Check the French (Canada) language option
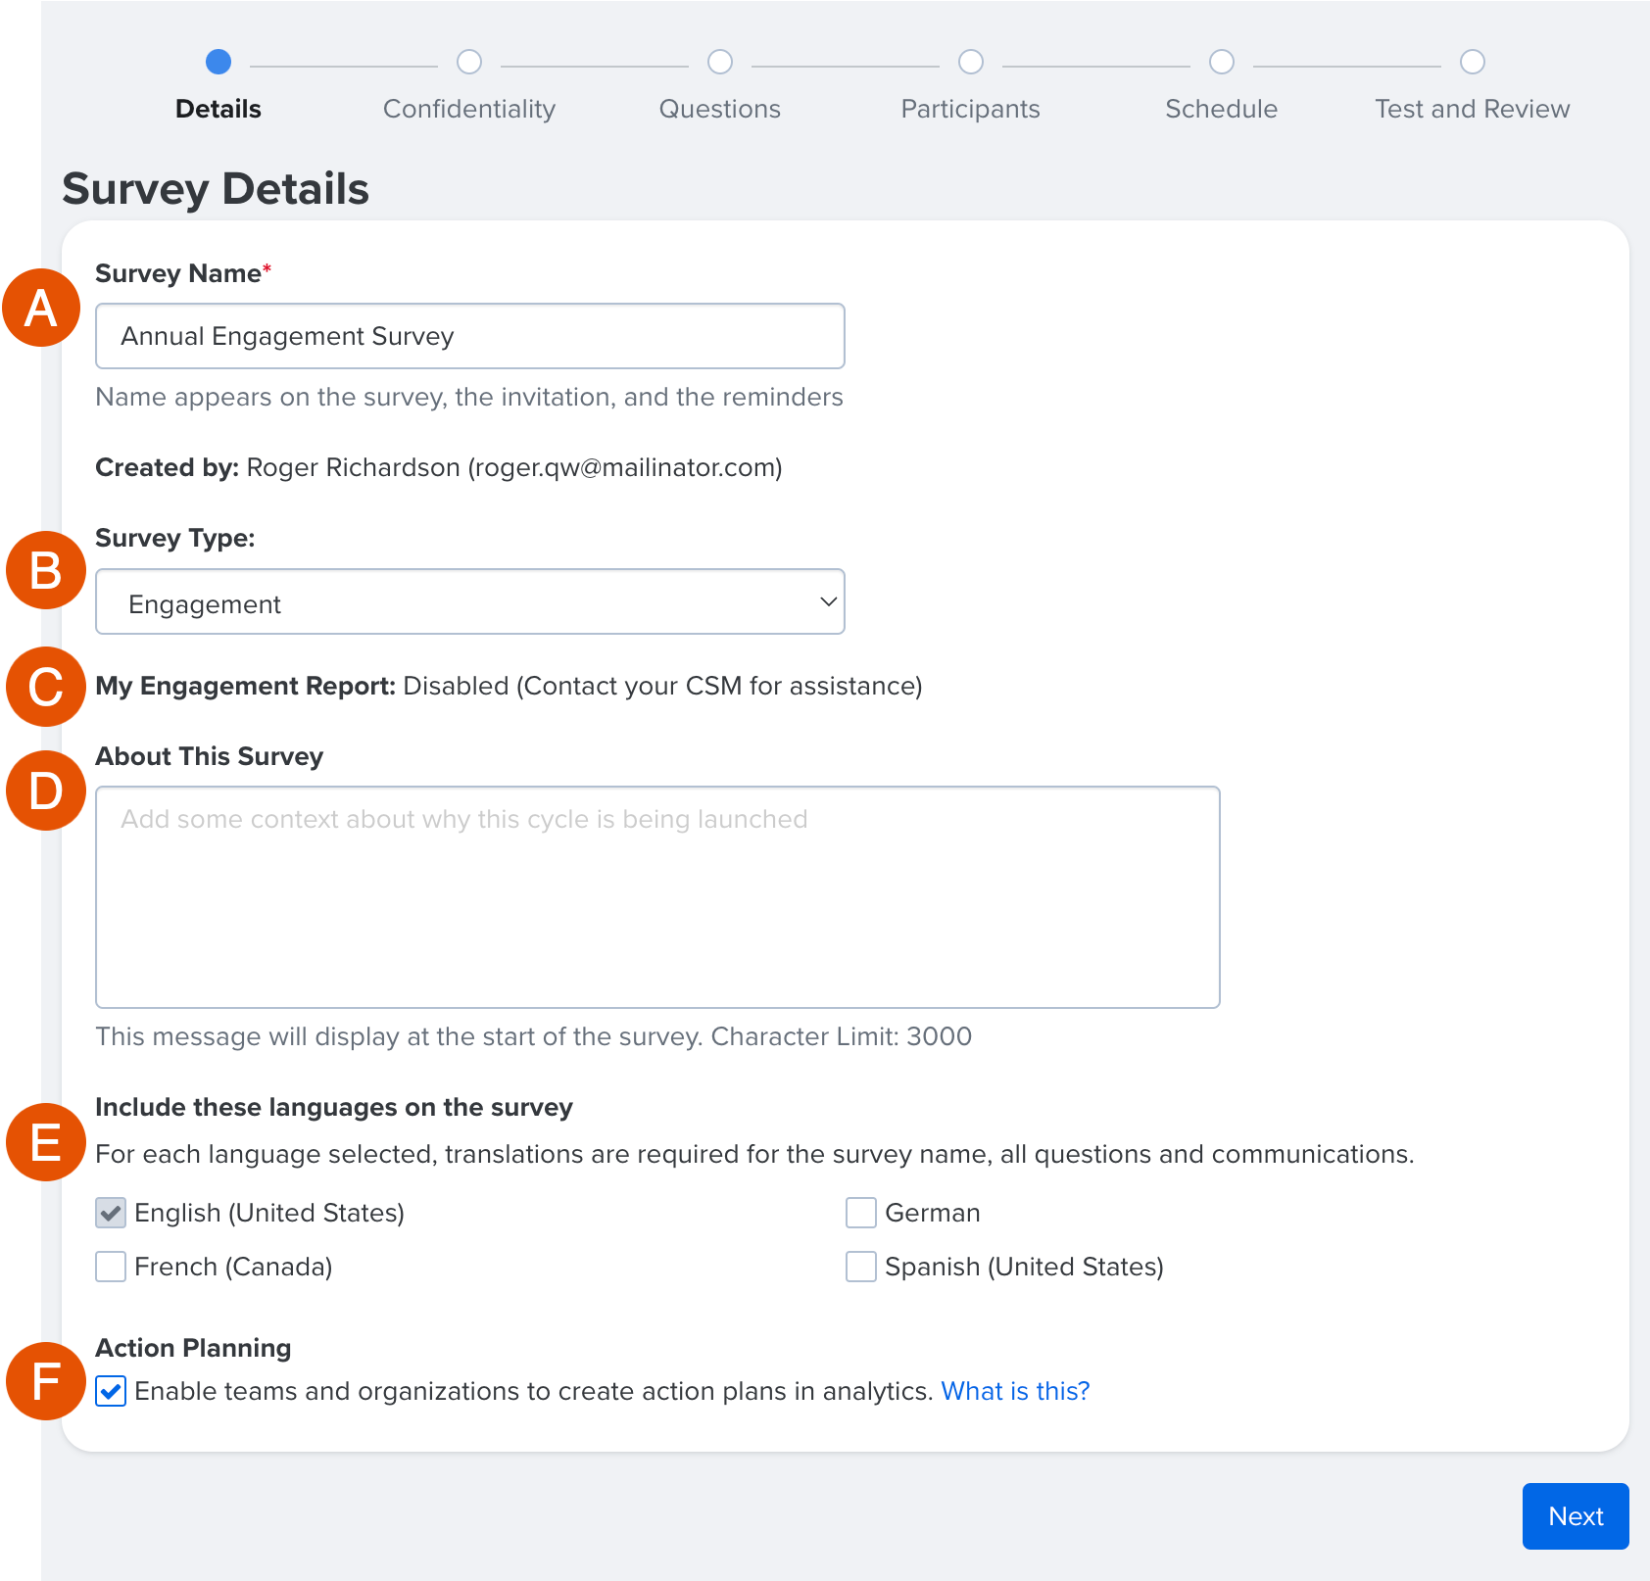The image size is (1650, 1581). point(110,1266)
